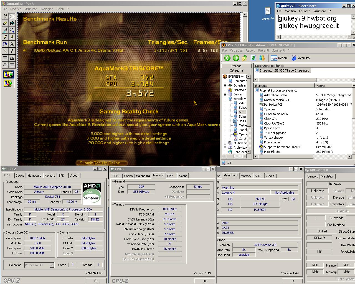
Task: Click the EVEREST Preferiti panel tab
Action: (236, 66)
